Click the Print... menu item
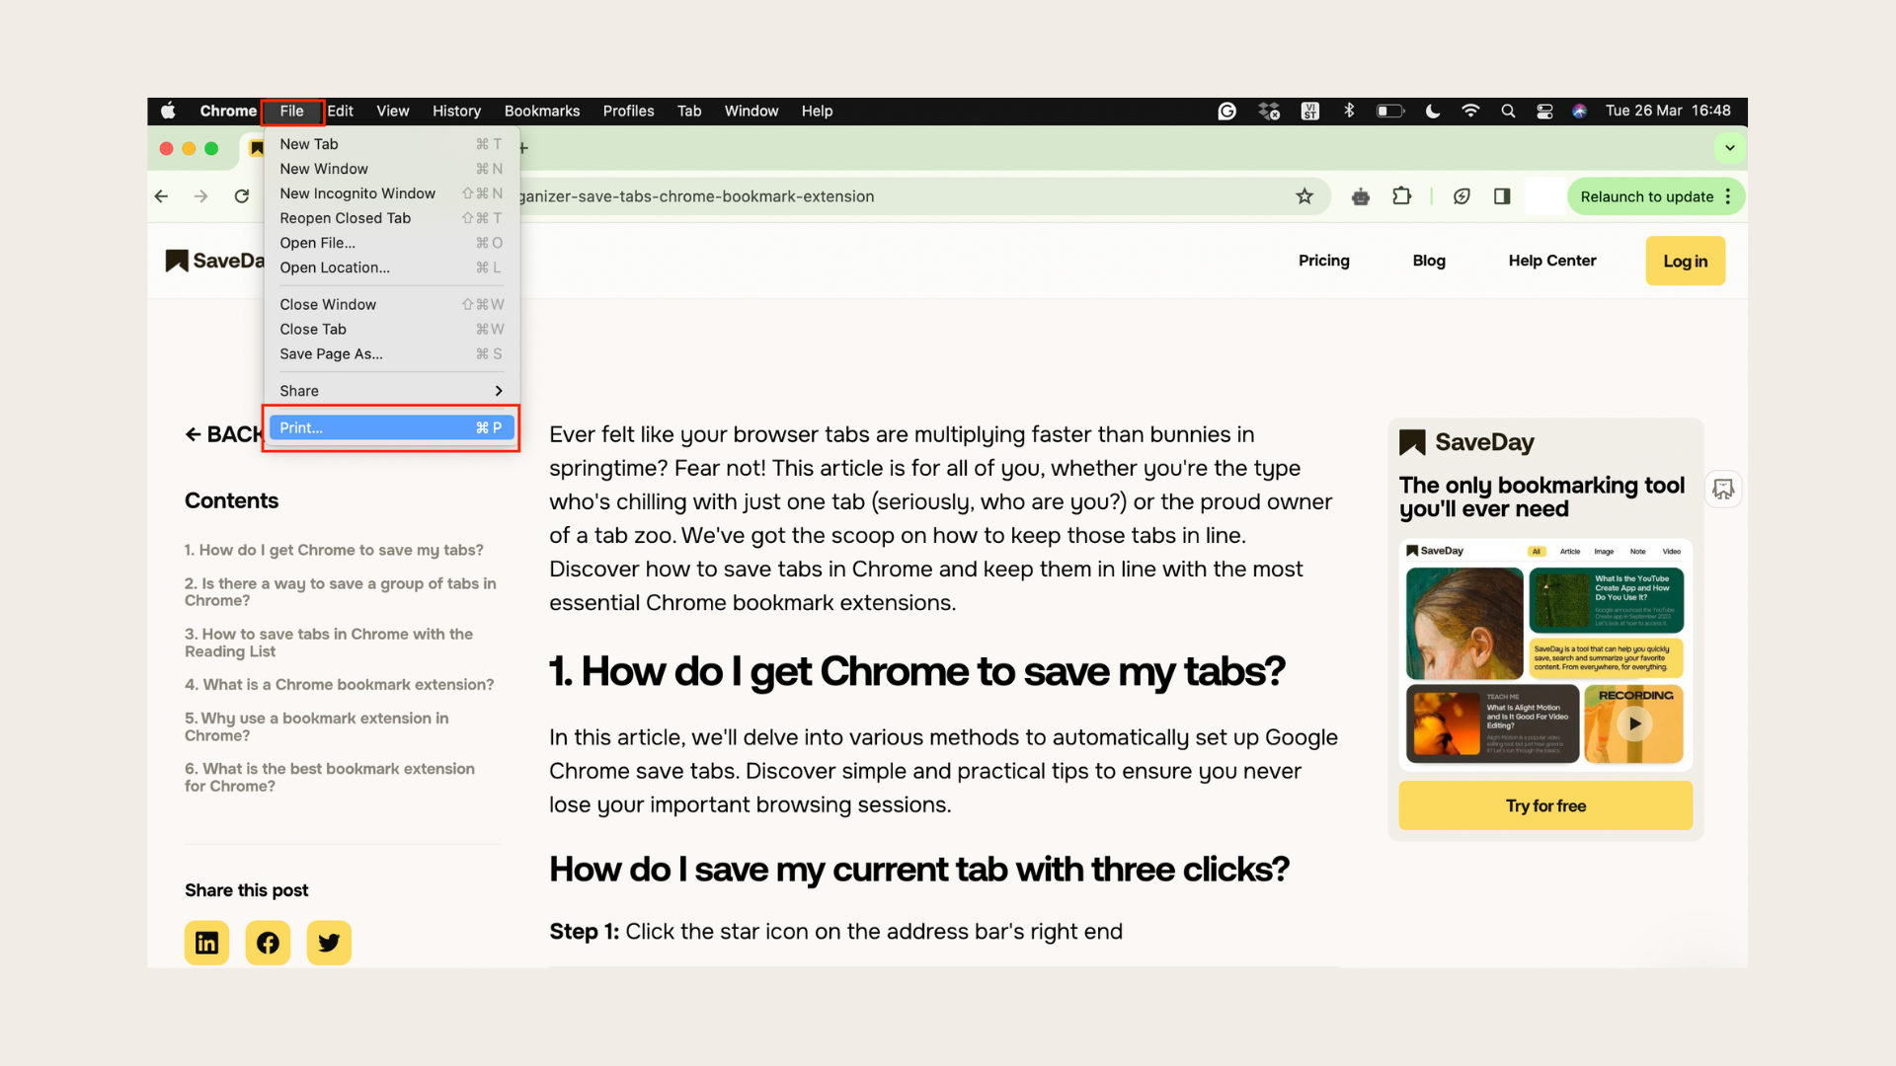This screenshot has height=1066, width=1896. click(389, 428)
